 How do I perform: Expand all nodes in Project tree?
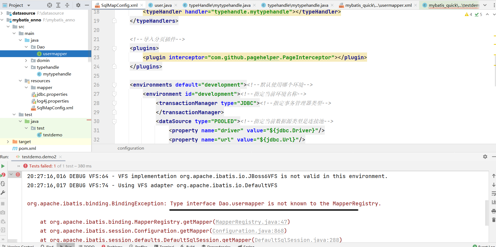(x=58, y=5)
